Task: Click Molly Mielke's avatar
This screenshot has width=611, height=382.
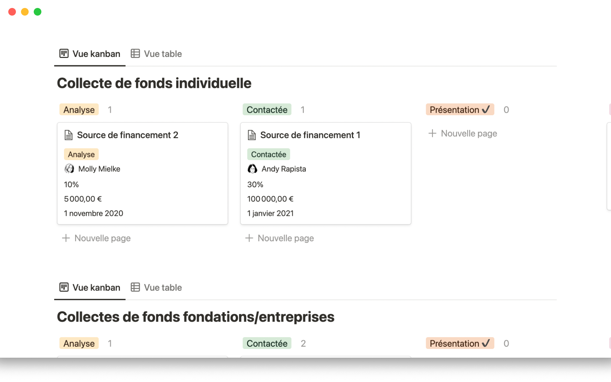Action: click(x=69, y=169)
